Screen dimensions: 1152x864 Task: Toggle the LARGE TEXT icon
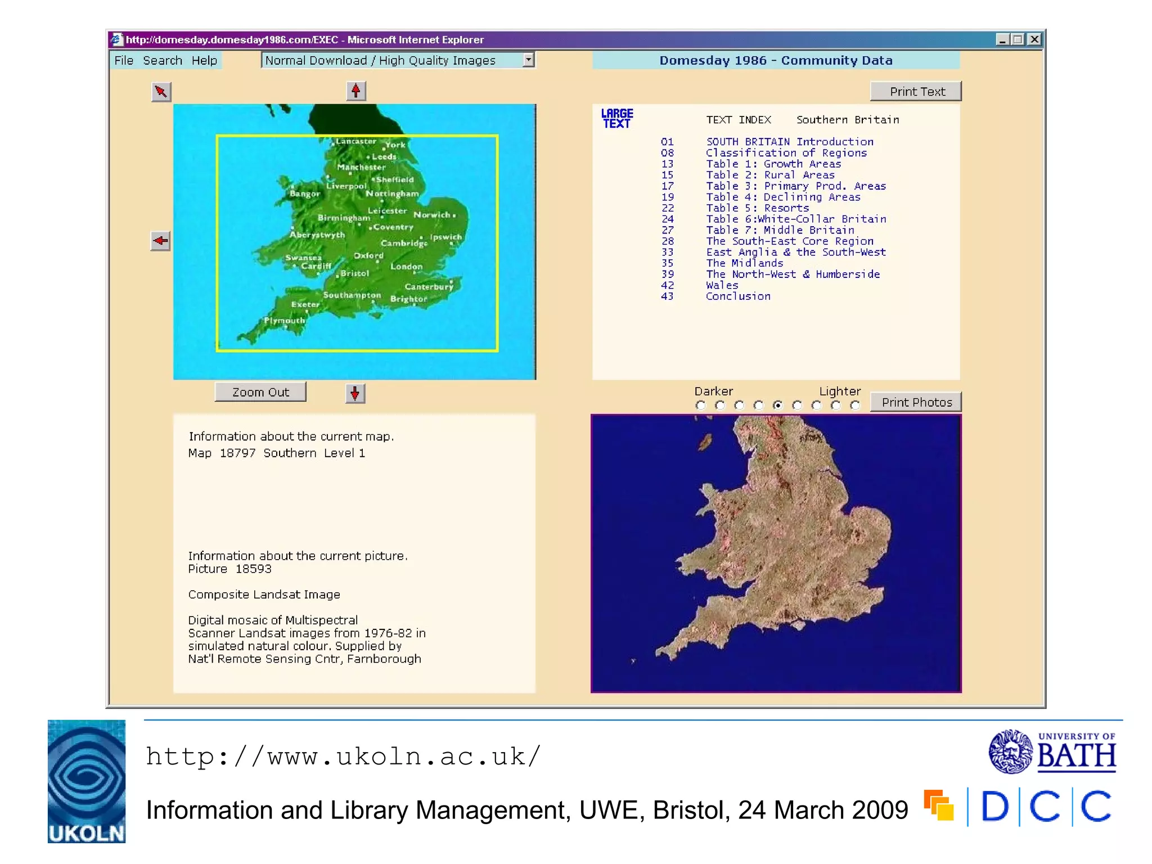pos(616,119)
